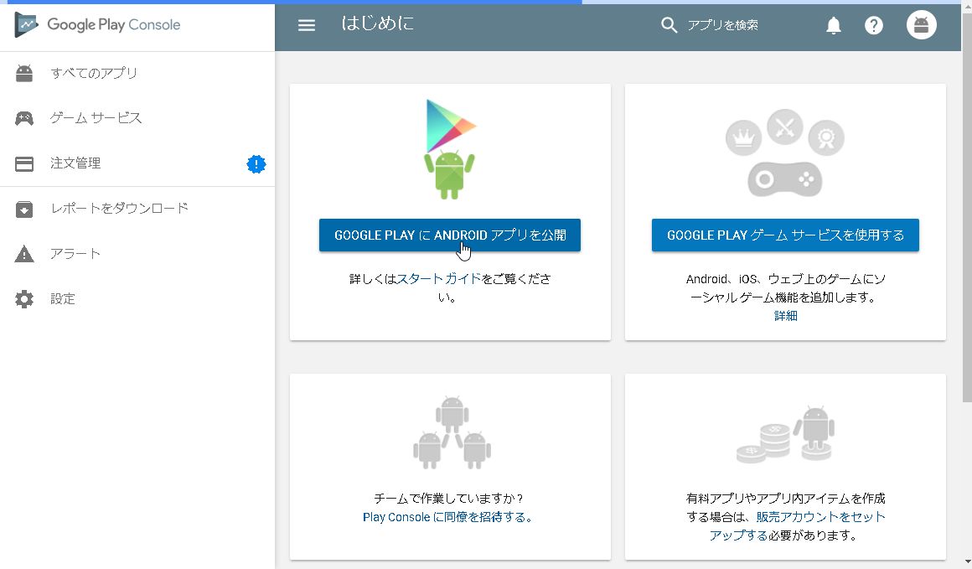Open the アラート warning icon

coord(23,253)
